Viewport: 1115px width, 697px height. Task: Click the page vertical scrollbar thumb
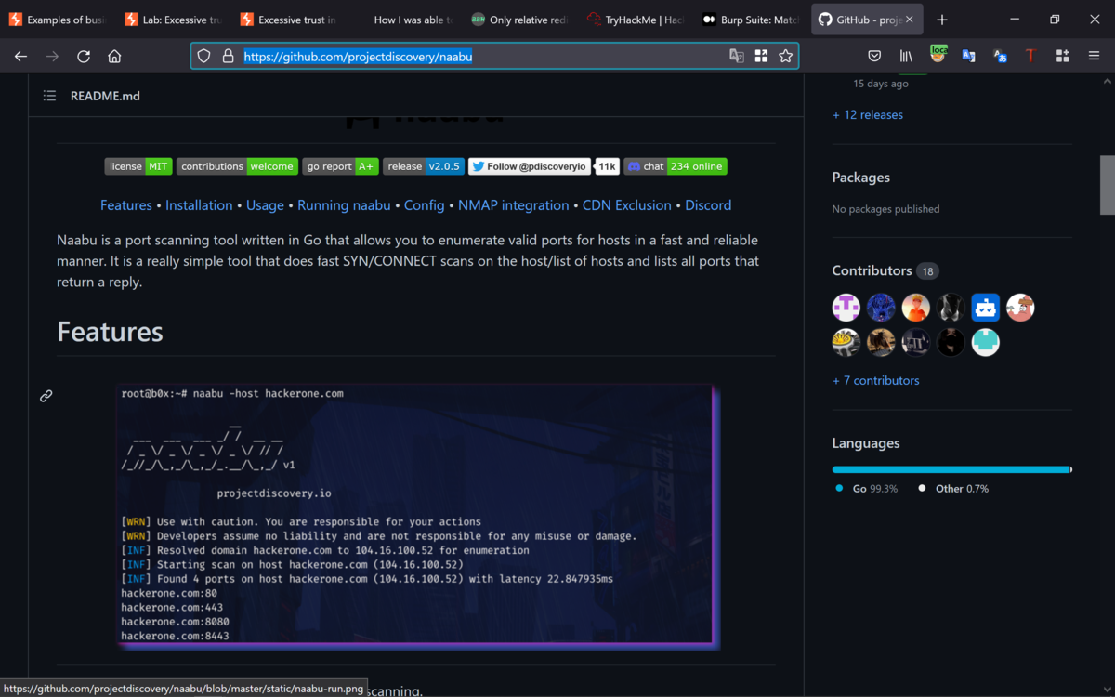pos(1108,185)
